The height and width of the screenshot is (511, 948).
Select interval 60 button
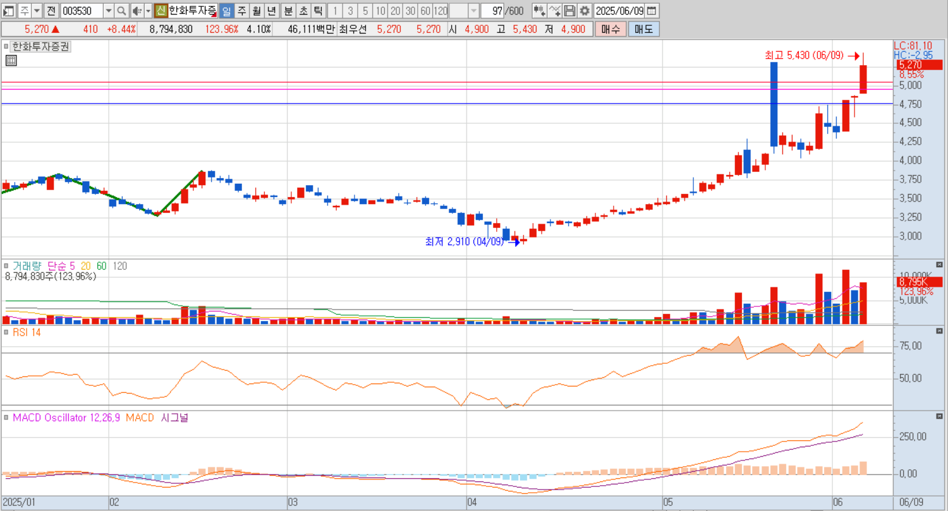(425, 11)
